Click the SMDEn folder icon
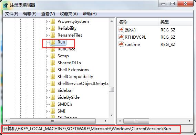196x135 pixels. (x=53, y=104)
